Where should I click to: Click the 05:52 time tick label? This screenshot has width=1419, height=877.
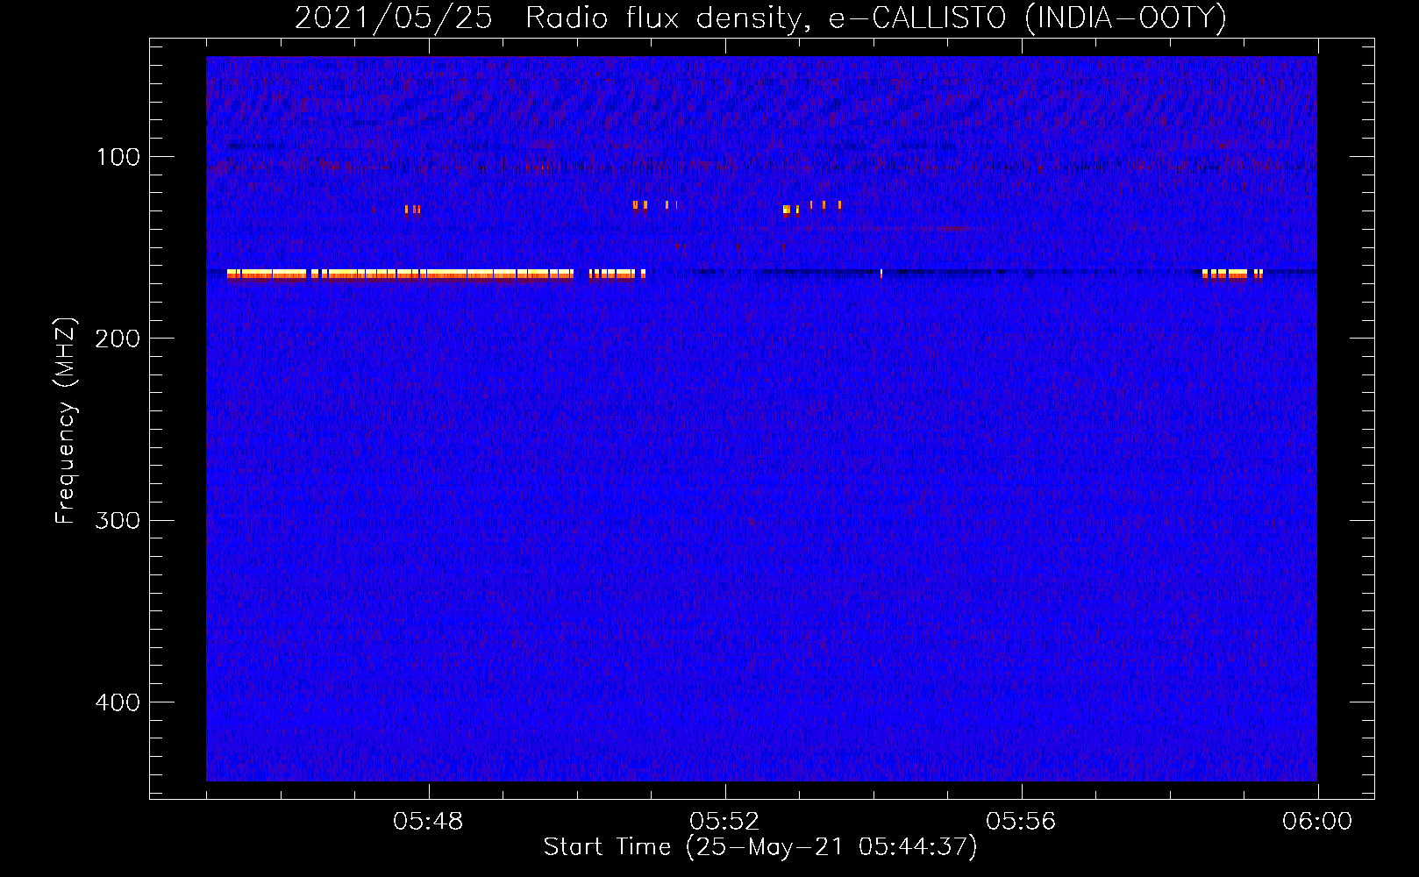click(x=724, y=822)
